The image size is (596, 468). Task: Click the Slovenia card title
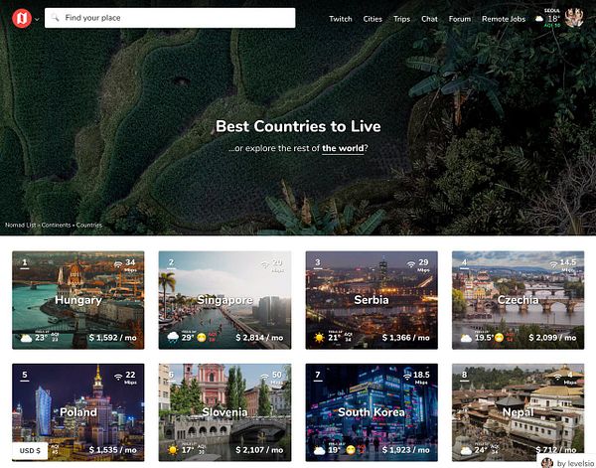225,412
